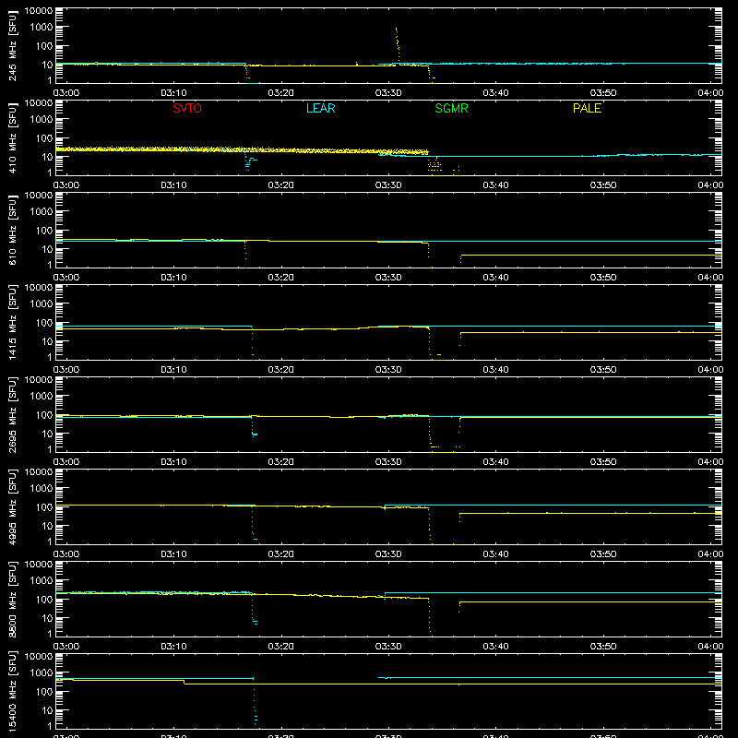Click the 100 y-axis value on 15400 MHz plot

[44, 692]
